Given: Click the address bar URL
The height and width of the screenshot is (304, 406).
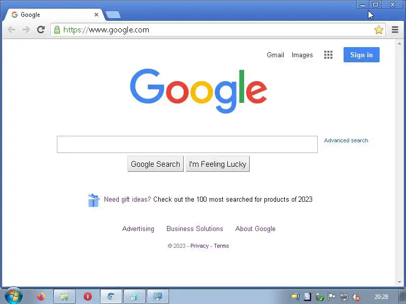Looking at the screenshot, I should tap(106, 30).
